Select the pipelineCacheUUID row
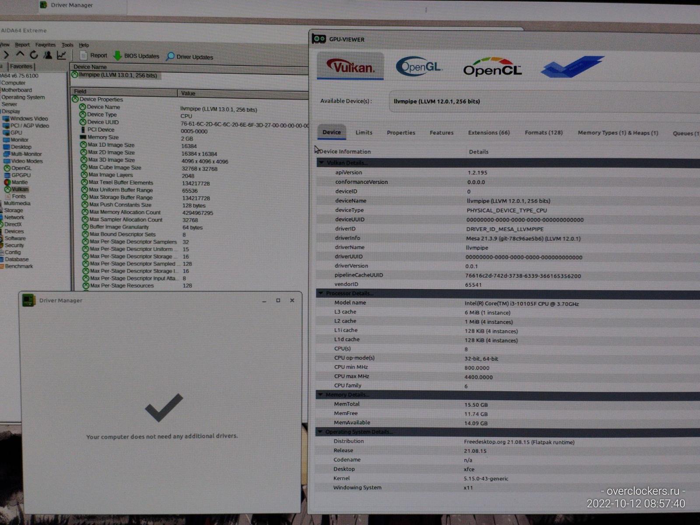The width and height of the screenshot is (700, 525). pos(507,275)
